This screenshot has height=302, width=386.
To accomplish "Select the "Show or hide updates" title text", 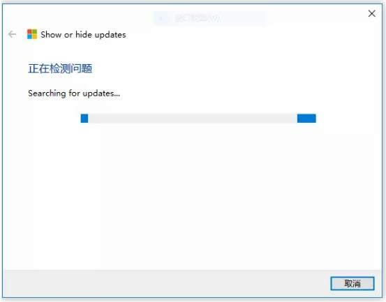I will pyautogui.click(x=83, y=34).
